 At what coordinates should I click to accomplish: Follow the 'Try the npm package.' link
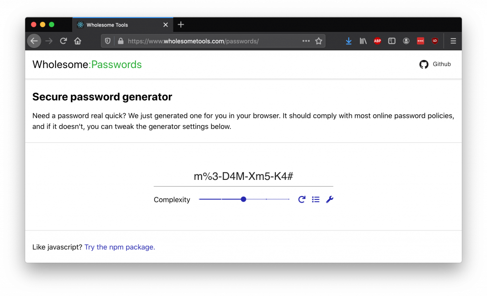pyautogui.click(x=119, y=247)
